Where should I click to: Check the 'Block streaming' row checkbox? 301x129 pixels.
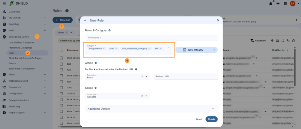(x=61, y=58)
